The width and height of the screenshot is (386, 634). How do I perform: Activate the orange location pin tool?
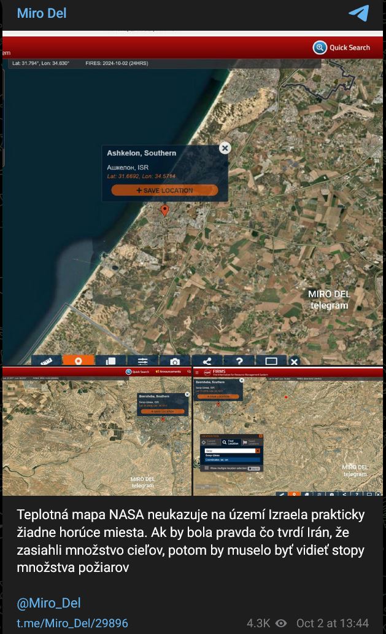point(79,361)
